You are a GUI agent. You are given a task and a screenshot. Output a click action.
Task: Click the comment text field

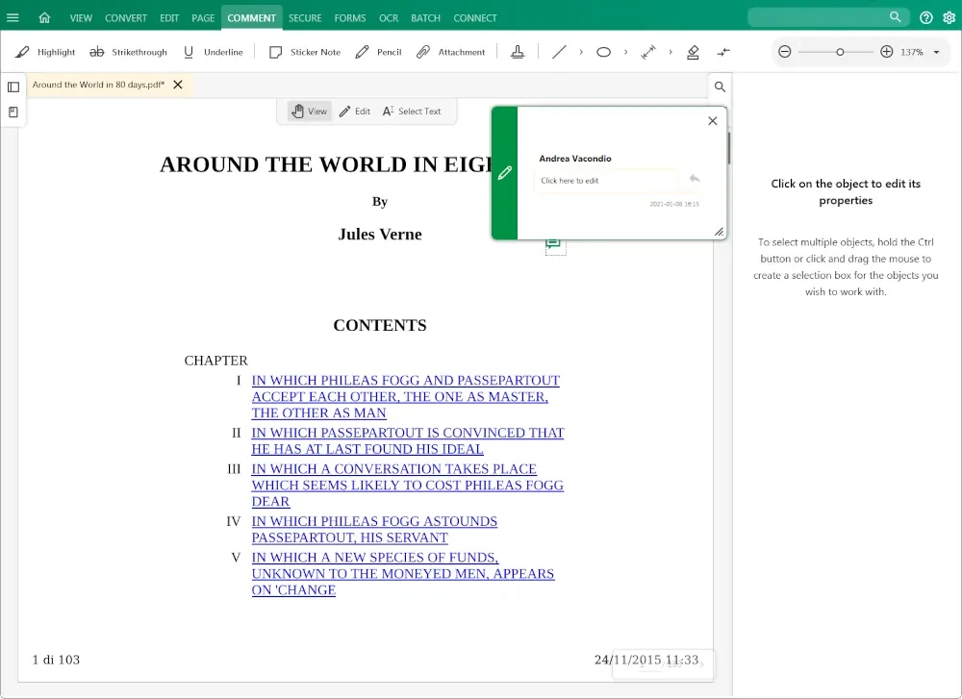606,181
